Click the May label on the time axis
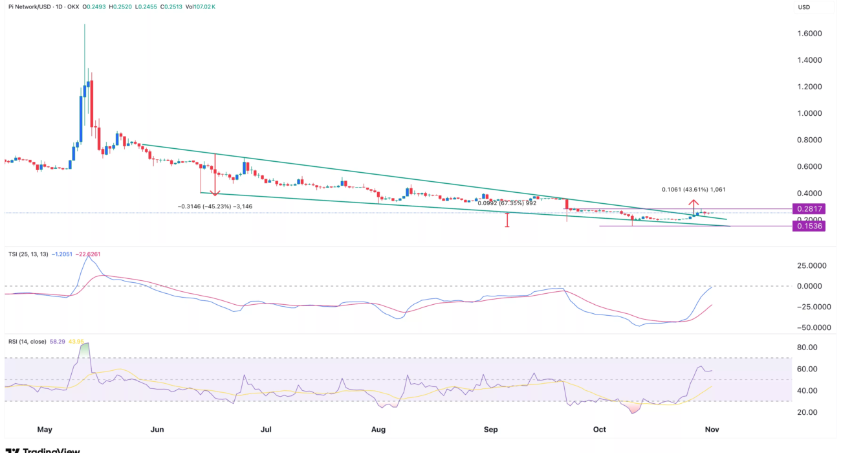The image size is (841, 453). click(x=45, y=429)
